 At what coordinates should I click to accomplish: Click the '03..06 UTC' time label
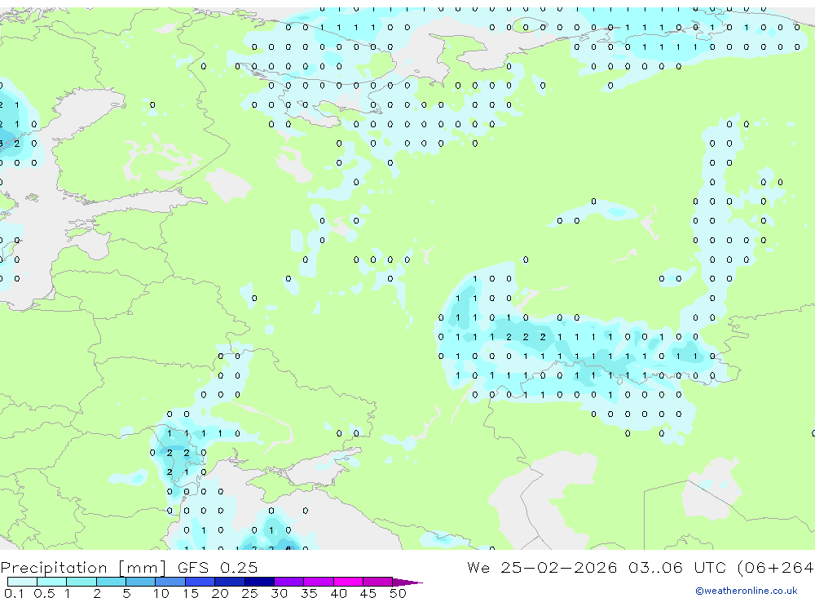[x=678, y=567]
